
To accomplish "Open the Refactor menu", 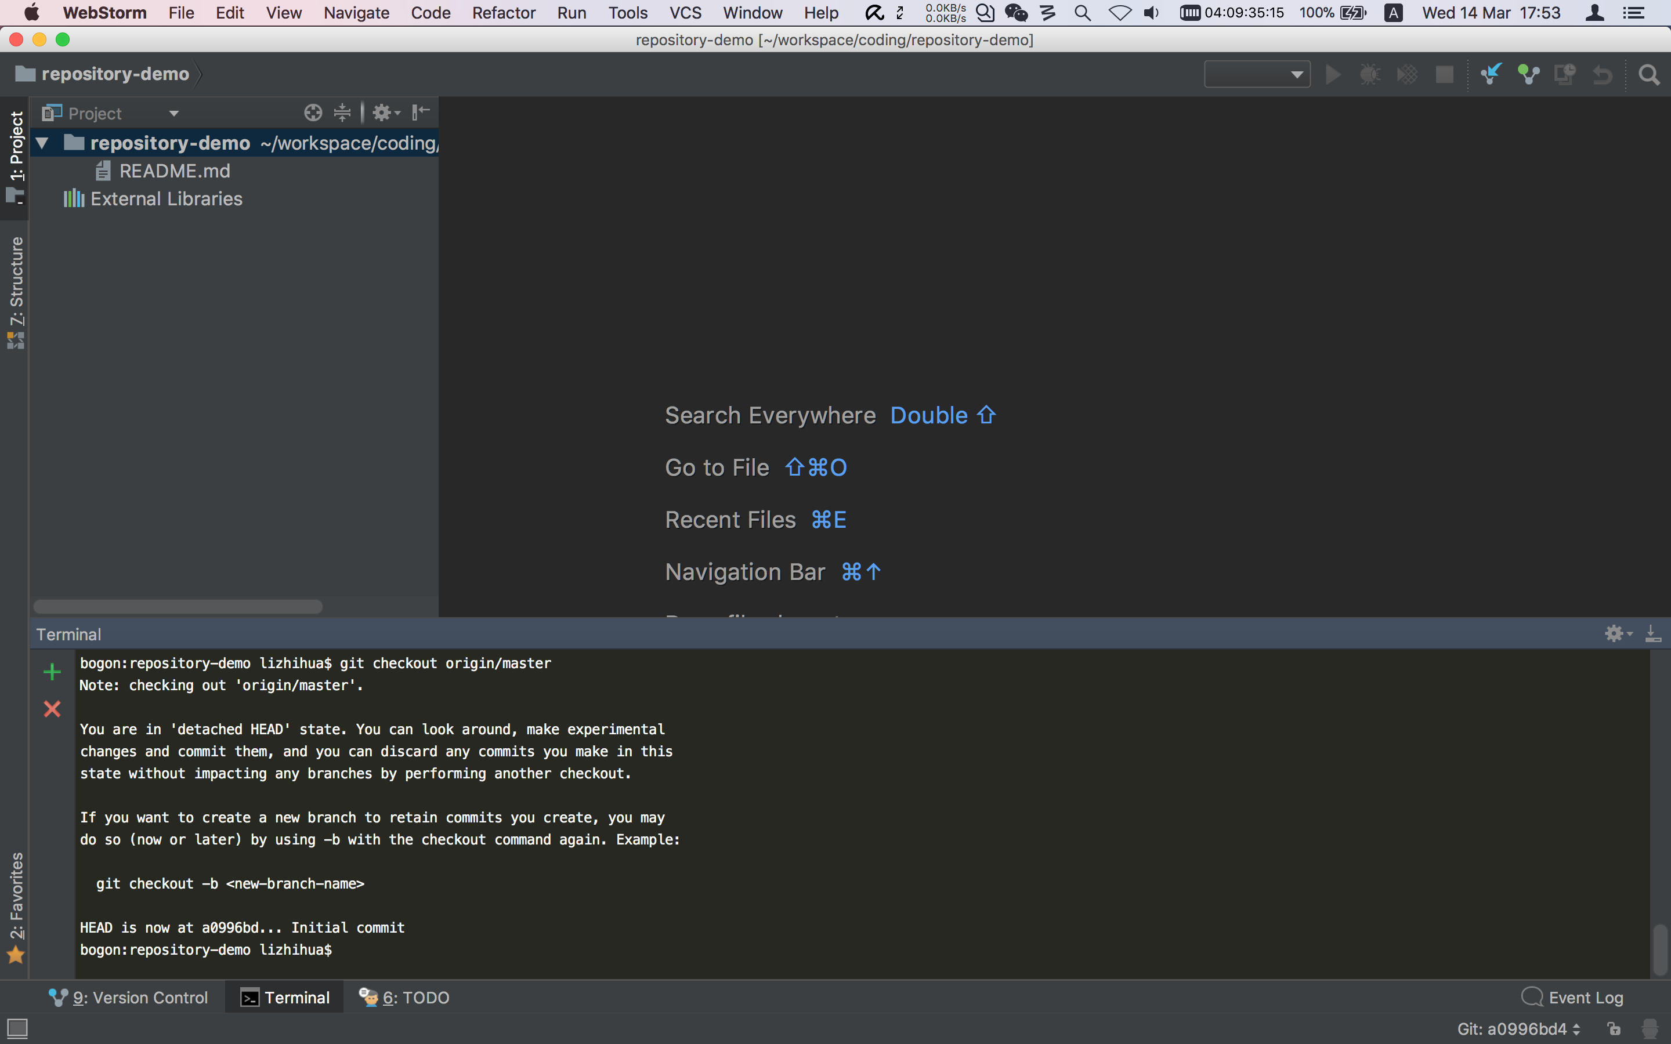I will 504,12.
